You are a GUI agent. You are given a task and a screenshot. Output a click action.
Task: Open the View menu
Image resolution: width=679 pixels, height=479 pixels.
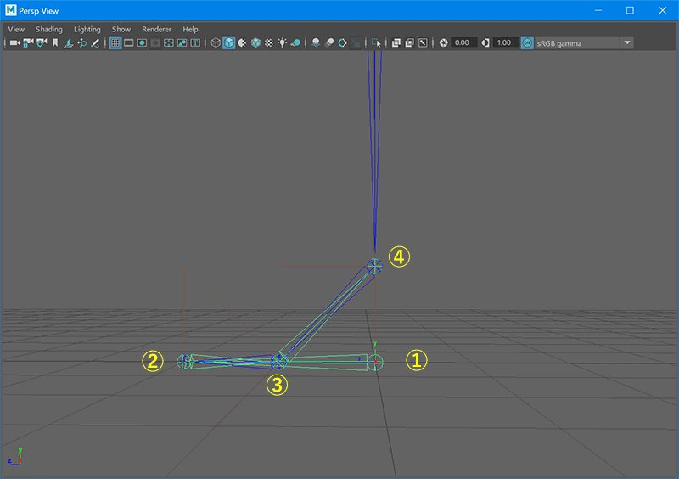pyautogui.click(x=16, y=29)
